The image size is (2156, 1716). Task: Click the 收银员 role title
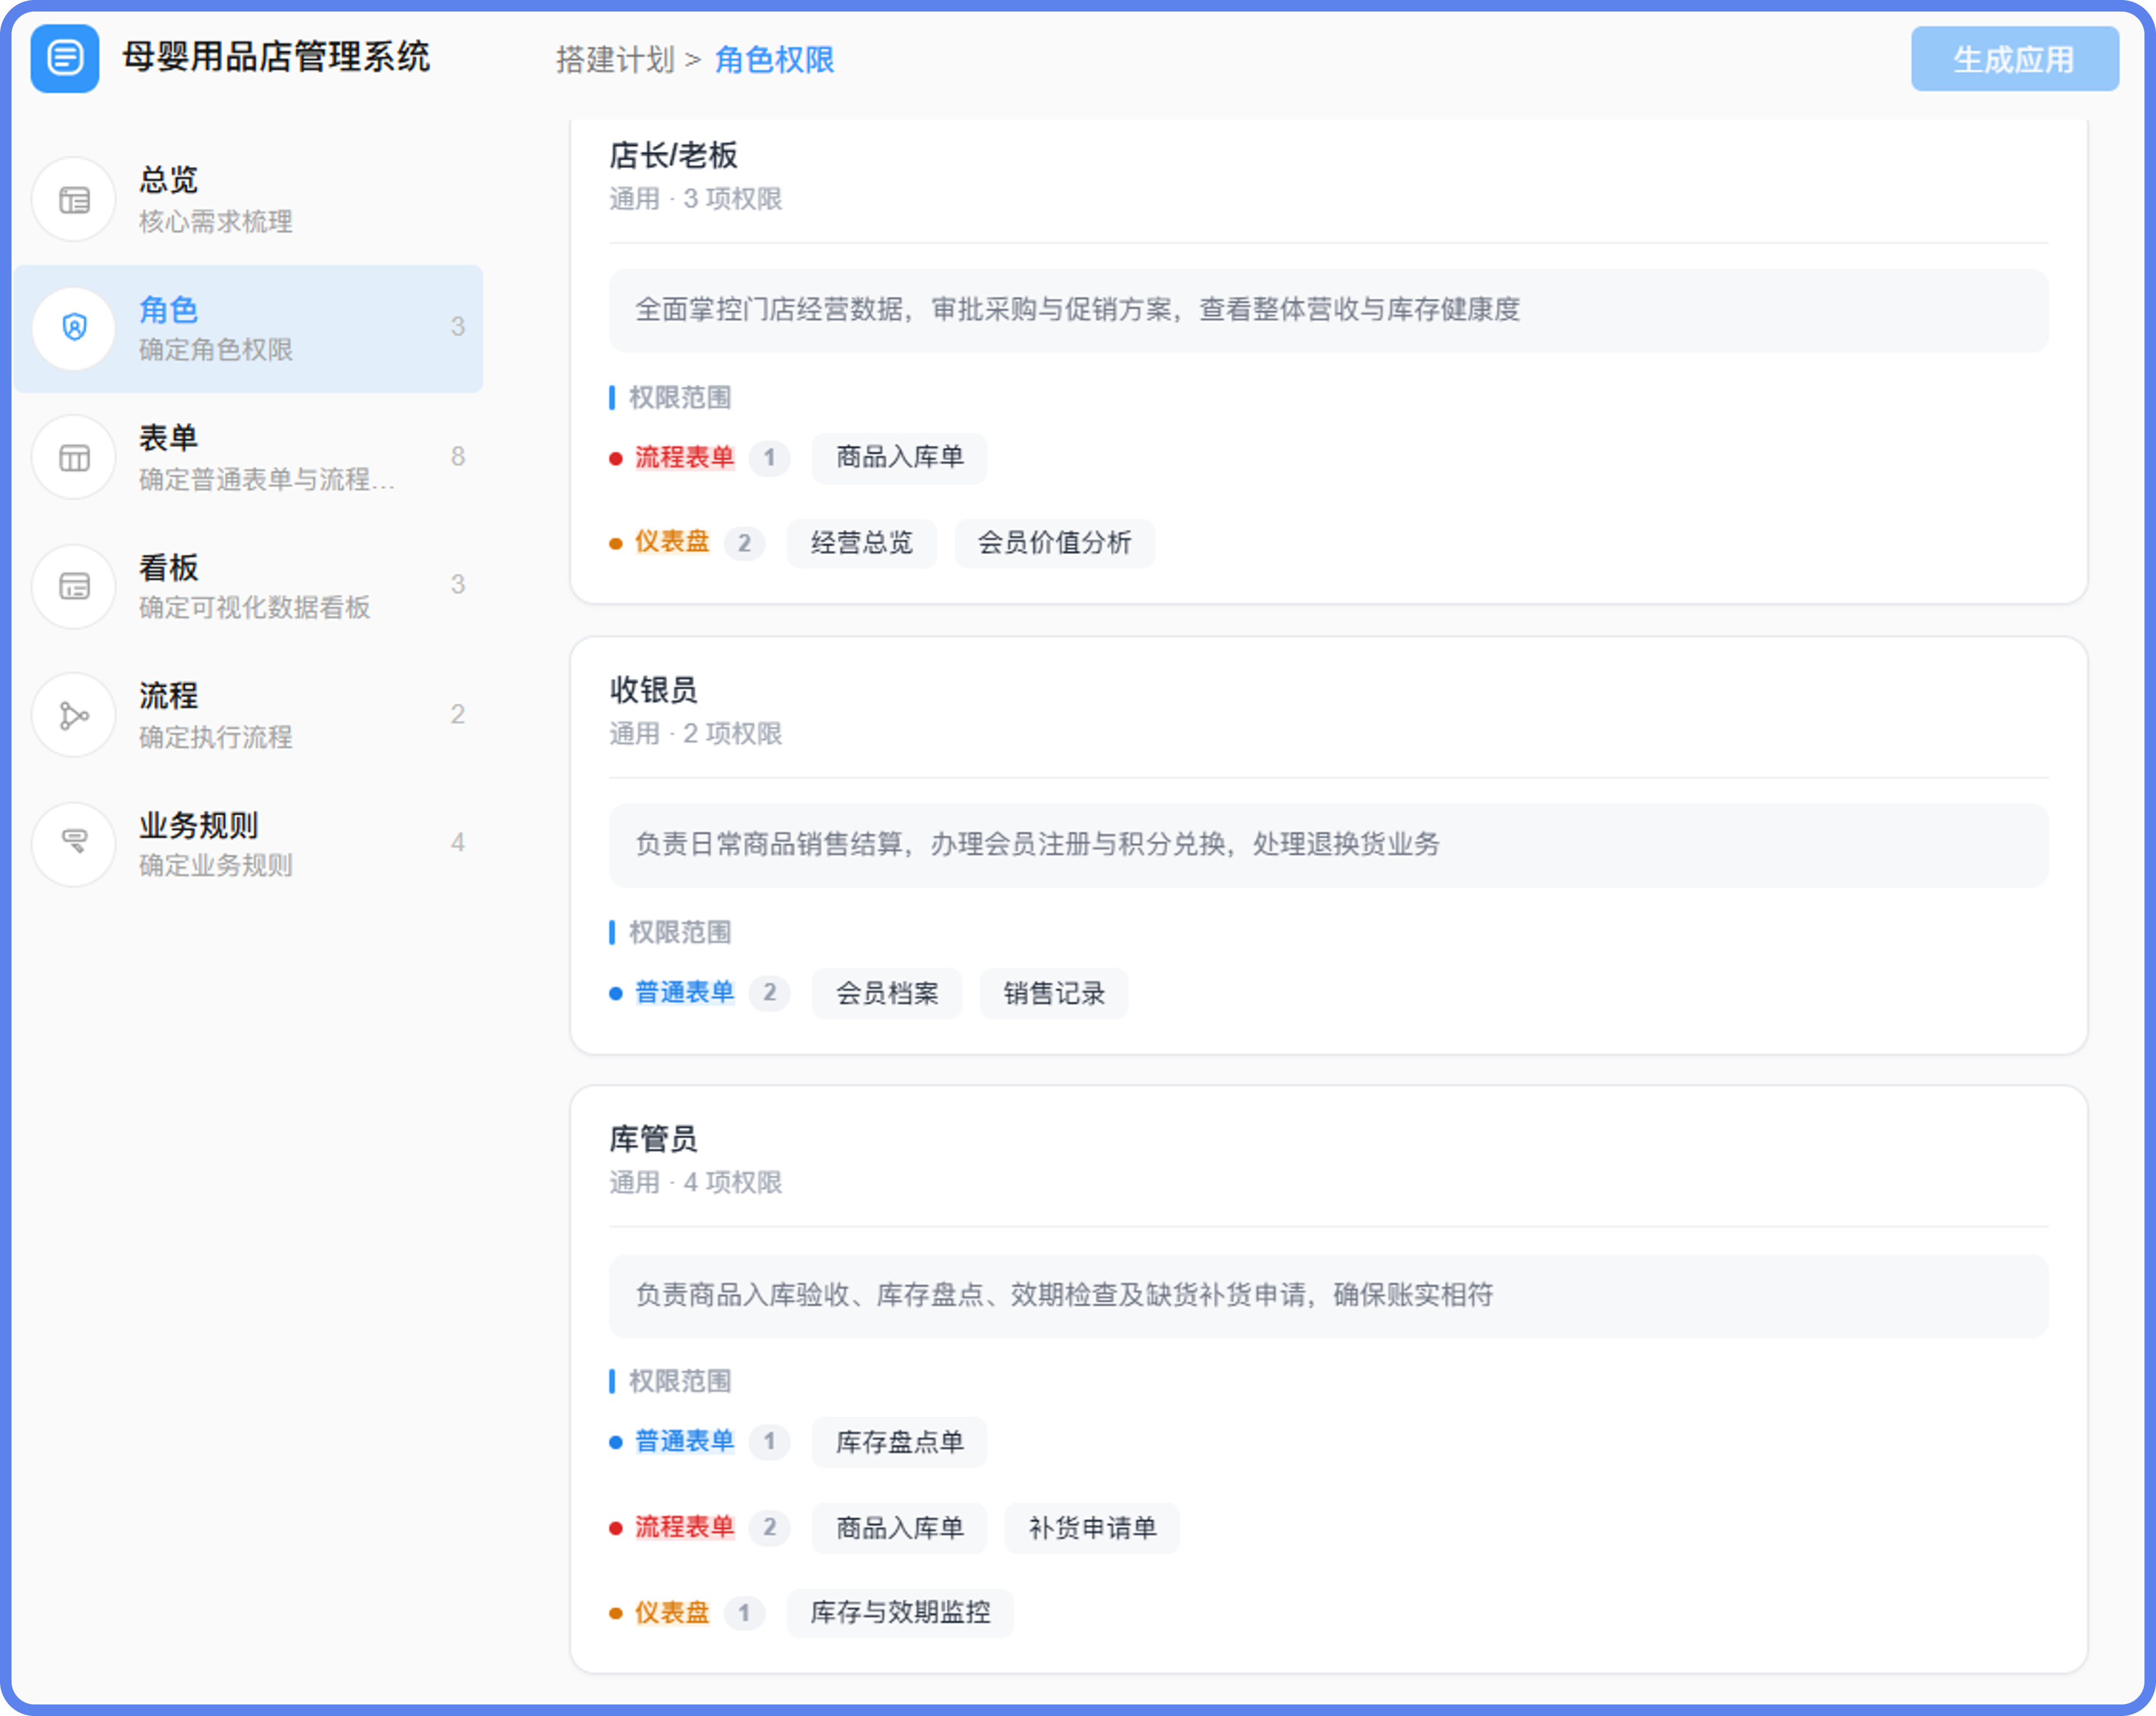click(653, 690)
